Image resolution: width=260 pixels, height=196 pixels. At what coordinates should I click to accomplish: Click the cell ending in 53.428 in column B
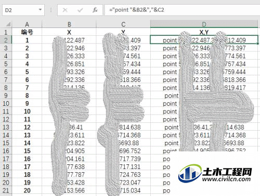(69, 183)
